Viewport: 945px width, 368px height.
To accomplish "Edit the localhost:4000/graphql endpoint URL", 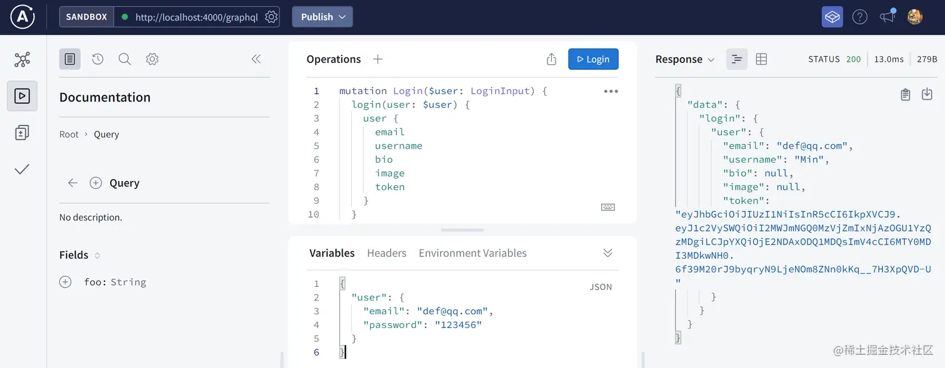I will pyautogui.click(x=196, y=17).
